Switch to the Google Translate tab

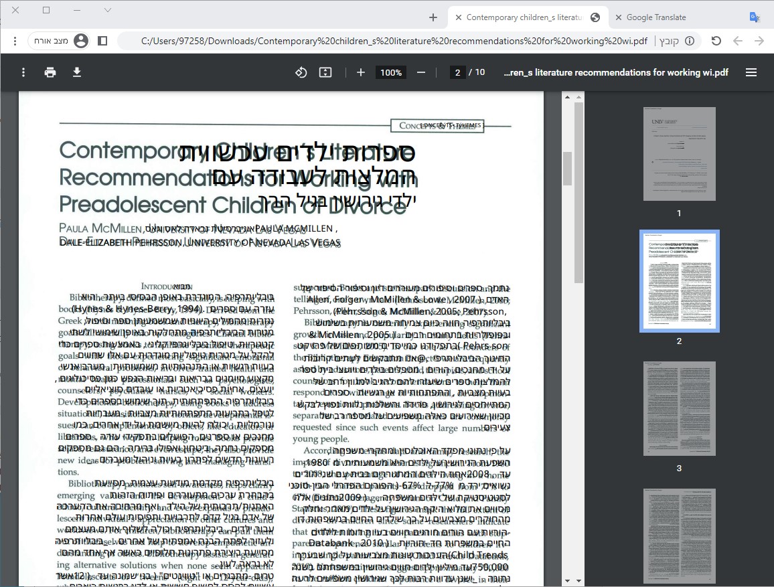click(x=656, y=17)
